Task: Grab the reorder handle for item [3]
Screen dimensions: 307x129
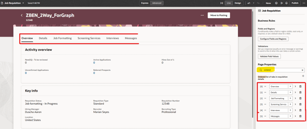Action: 265,104
